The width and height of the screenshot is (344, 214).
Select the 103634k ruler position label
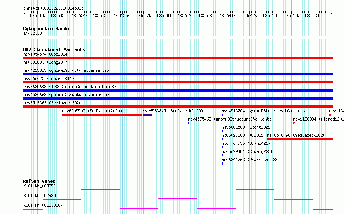click(80, 15)
